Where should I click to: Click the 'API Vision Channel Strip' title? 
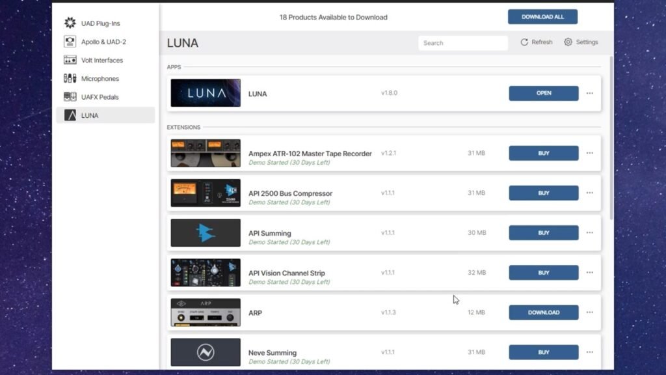click(287, 273)
